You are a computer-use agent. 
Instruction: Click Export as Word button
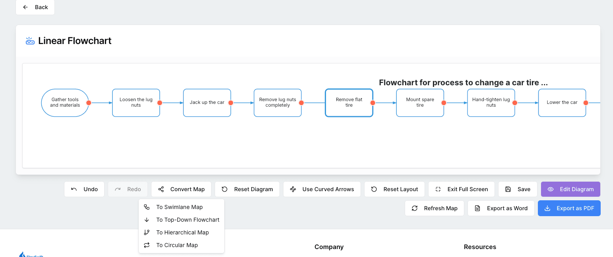tap(501, 208)
